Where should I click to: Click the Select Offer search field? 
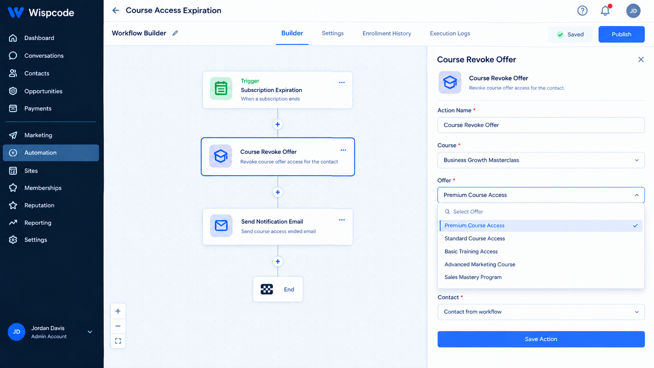coord(541,212)
